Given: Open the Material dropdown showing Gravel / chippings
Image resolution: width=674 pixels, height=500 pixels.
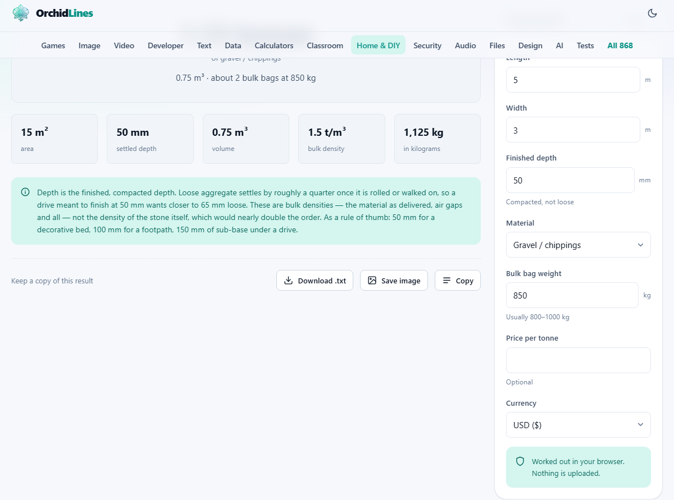Looking at the screenshot, I should (578, 245).
